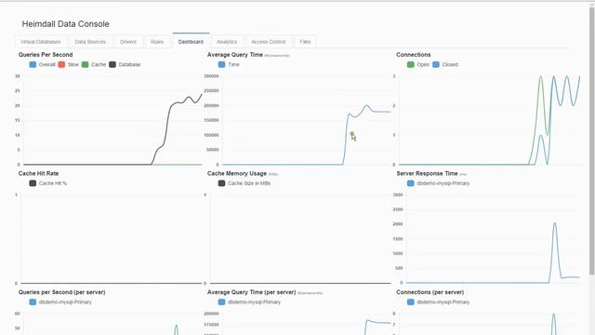Open the Drivers tab
This screenshot has height=335, width=595.
point(128,42)
